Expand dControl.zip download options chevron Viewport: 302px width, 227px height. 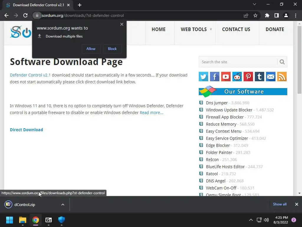click(63, 205)
